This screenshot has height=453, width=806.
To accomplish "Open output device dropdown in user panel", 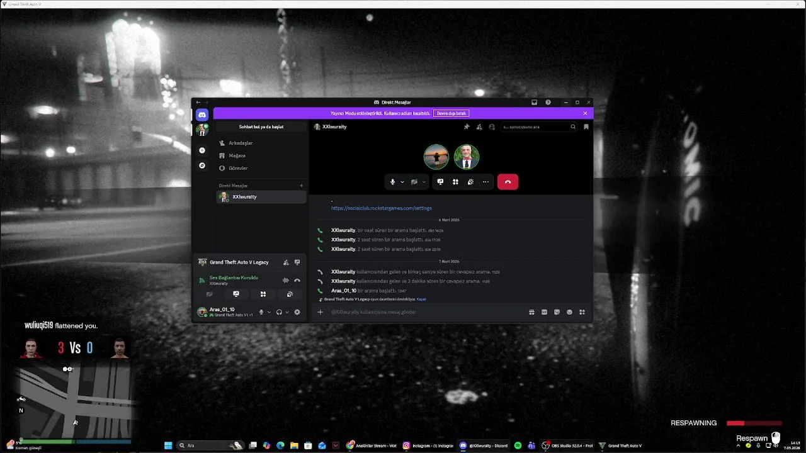I will coord(287,312).
